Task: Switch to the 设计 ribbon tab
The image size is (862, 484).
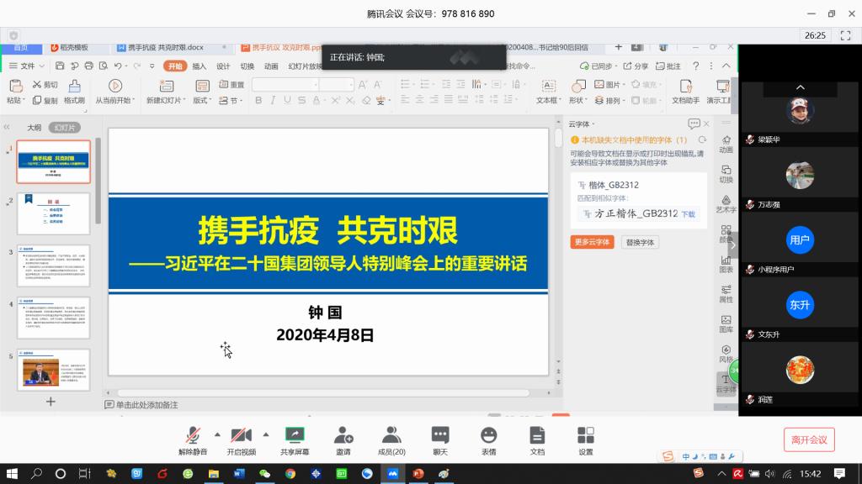Action: pyautogui.click(x=223, y=66)
